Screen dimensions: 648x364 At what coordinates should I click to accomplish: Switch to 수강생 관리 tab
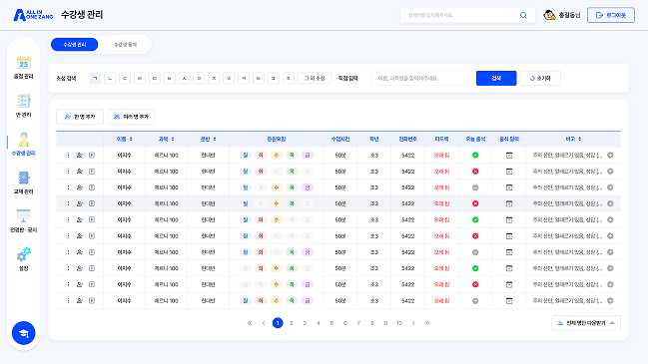(75, 45)
